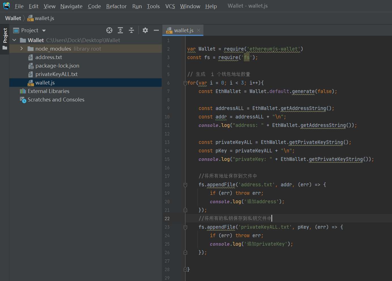Open the Tools menu

(x=153, y=6)
